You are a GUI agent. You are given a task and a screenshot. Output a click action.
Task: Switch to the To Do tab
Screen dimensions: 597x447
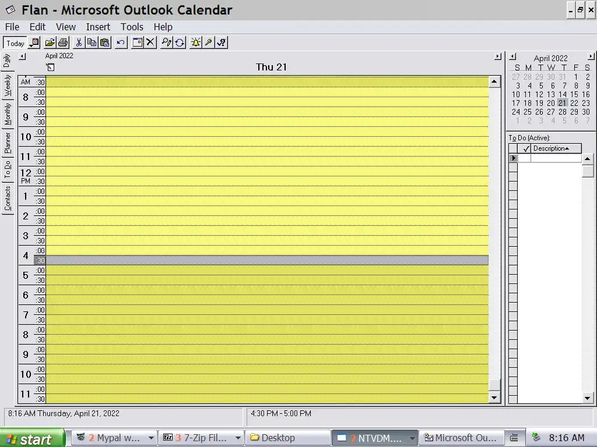[7, 169]
